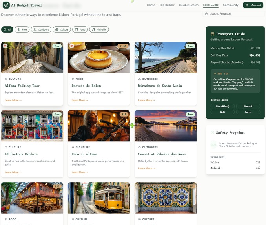Open the Flexible Search nav item
This screenshot has height=225, width=266.
(189, 5)
